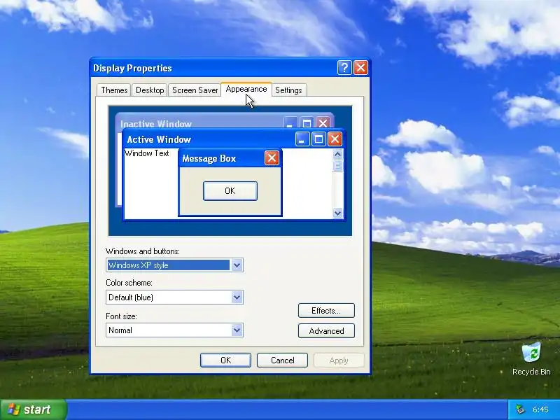The height and width of the screenshot is (420, 560).
Task: Click Active Window preview maximize icon
Action: pyautogui.click(x=318, y=139)
